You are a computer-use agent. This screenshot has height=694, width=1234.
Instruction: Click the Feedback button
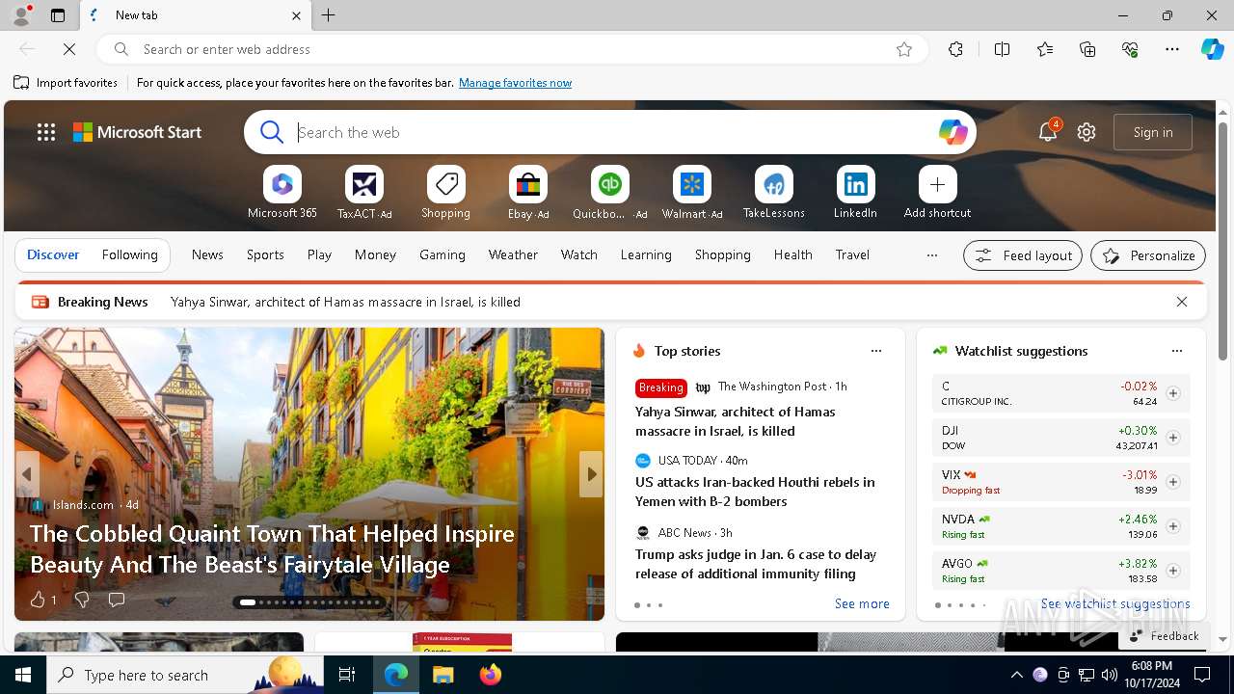(1164, 636)
